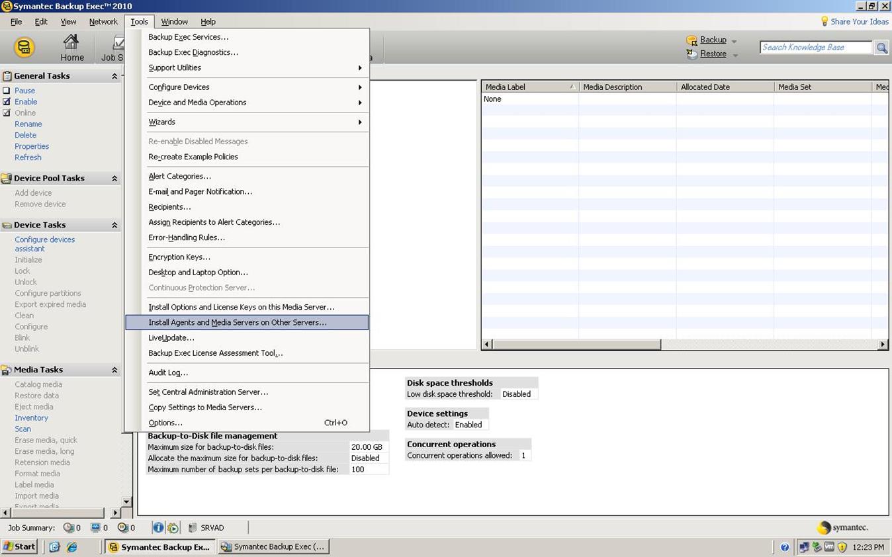Toggle the Enable checkbox
Image resolution: width=892 pixels, height=557 pixels.
(7, 102)
